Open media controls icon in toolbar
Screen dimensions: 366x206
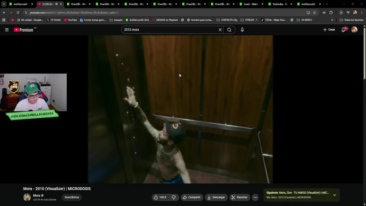(348, 13)
